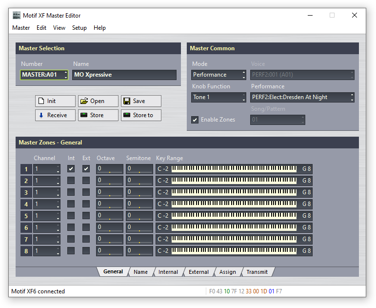The image size is (376, 308).
Task: Uncheck the Enable Zones checkbox
Action: coord(195,120)
